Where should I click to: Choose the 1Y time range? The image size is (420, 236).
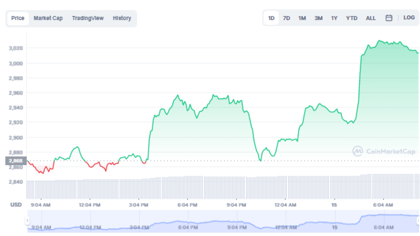click(334, 18)
